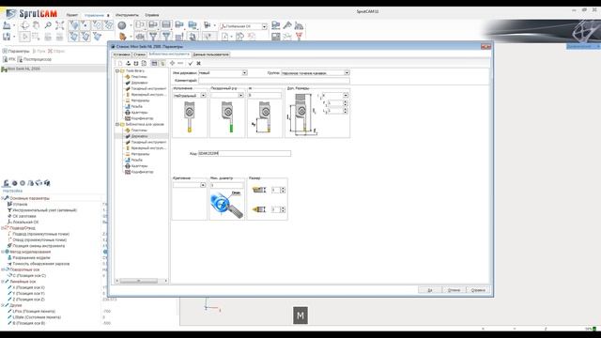Click the Отмена button in dialog
Image resolution: width=601 pixels, height=338 pixels.
point(454,290)
